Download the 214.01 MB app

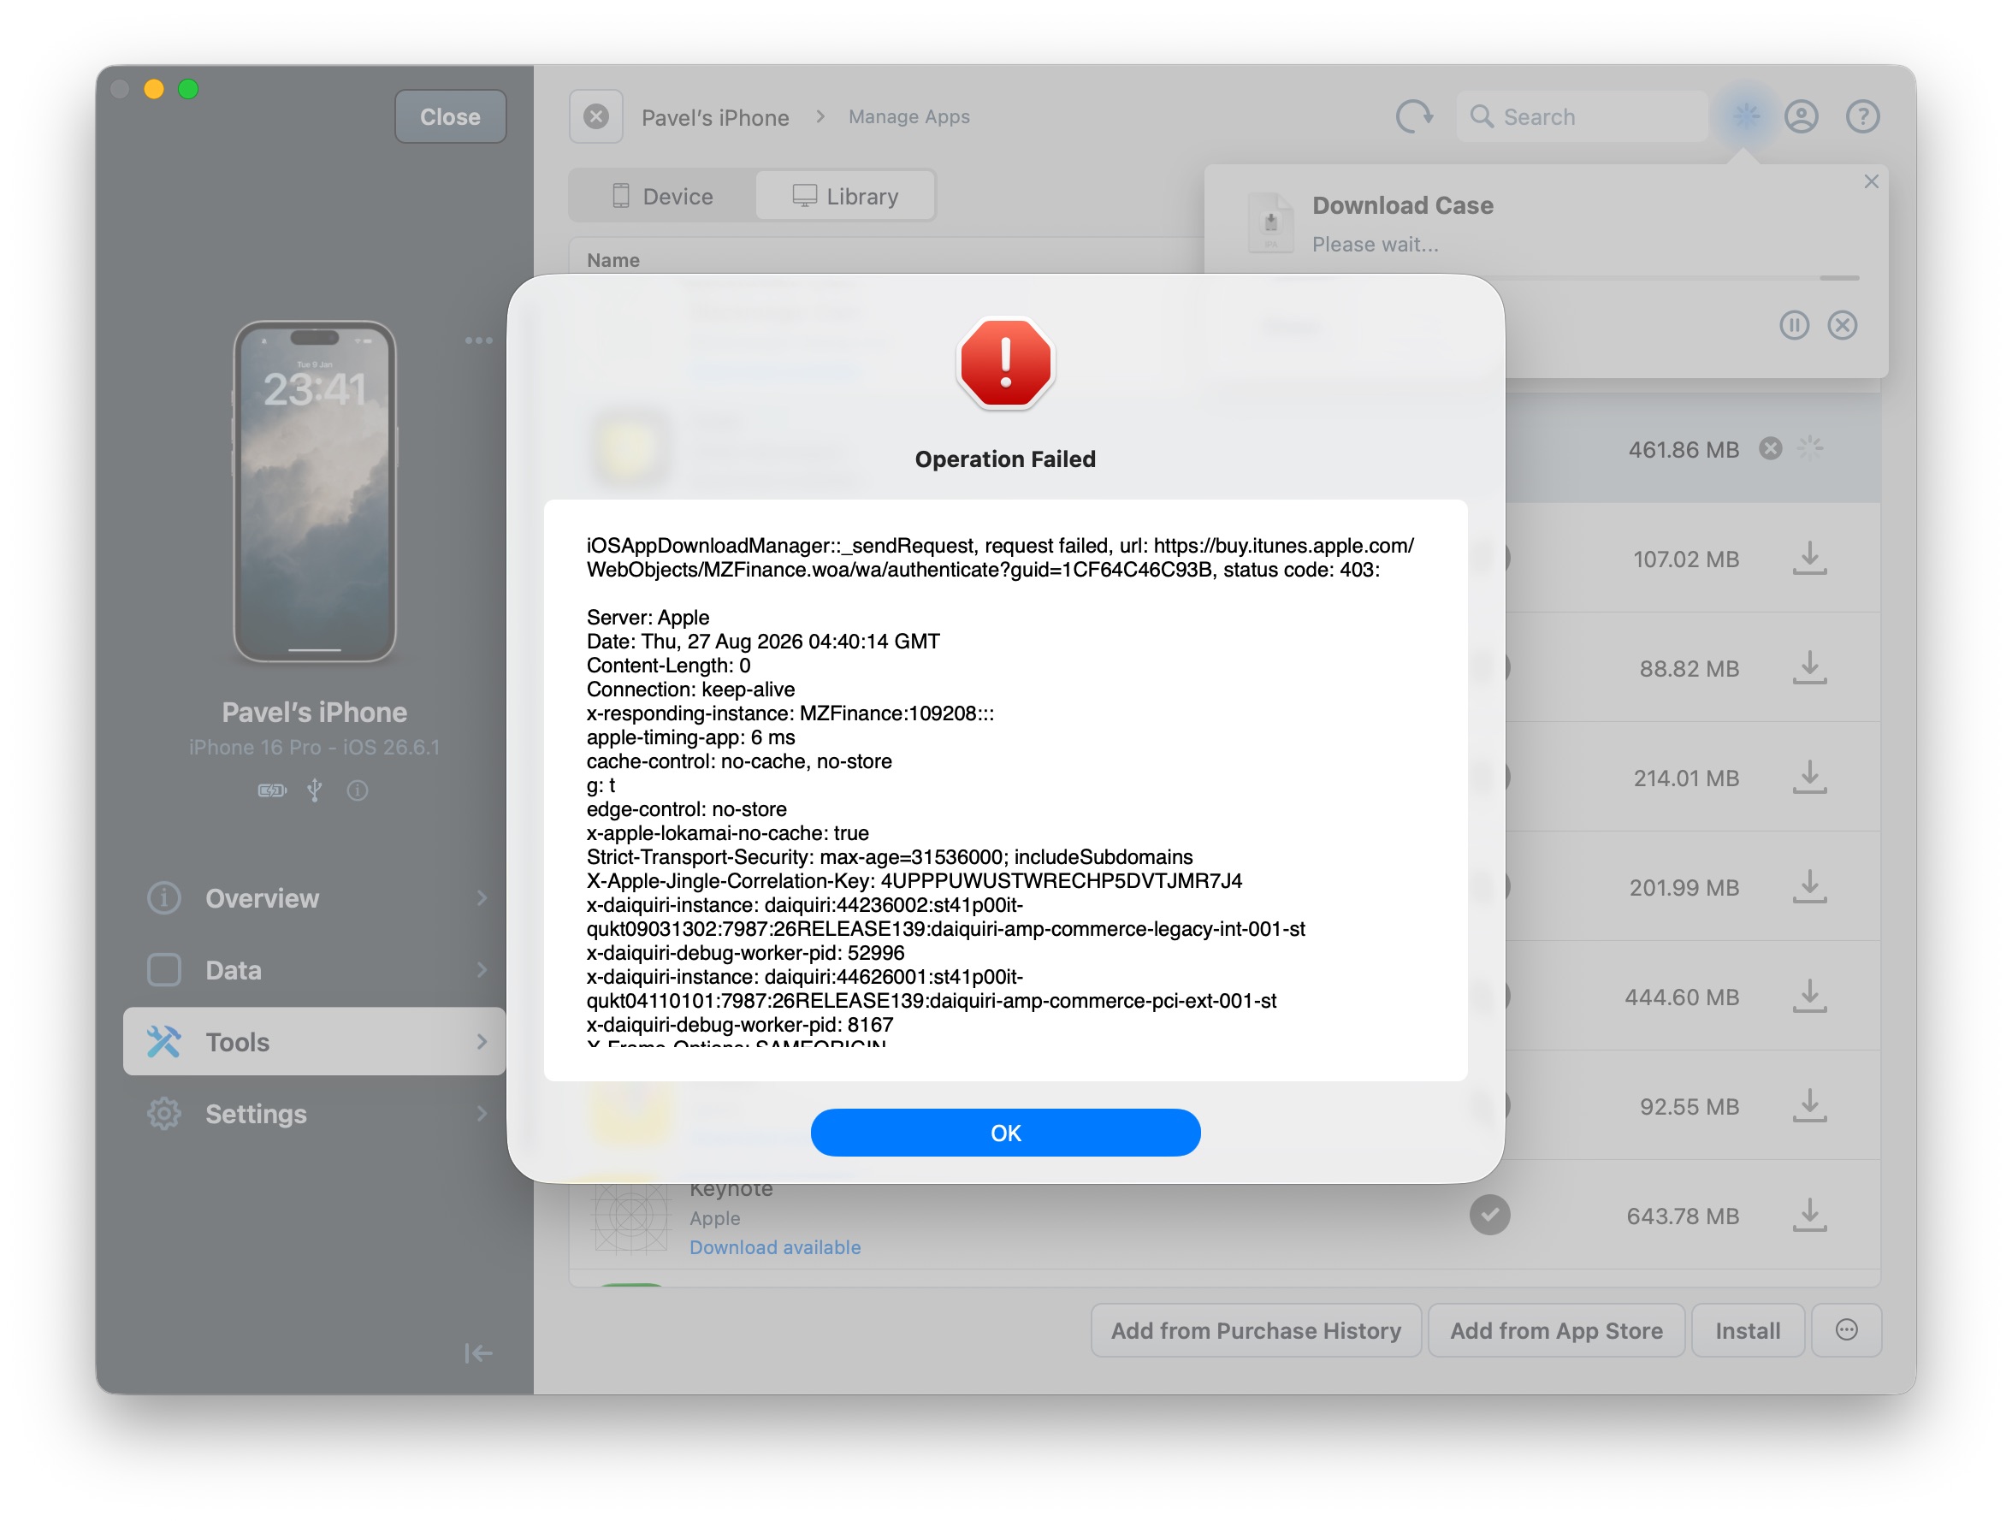point(1810,778)
